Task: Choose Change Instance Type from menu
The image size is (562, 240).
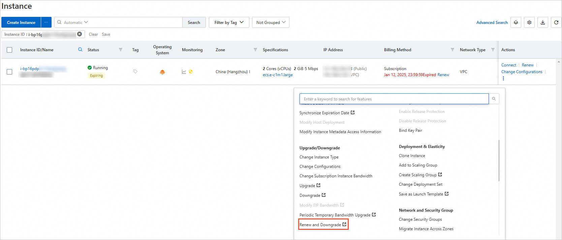Action: point(319,157)
